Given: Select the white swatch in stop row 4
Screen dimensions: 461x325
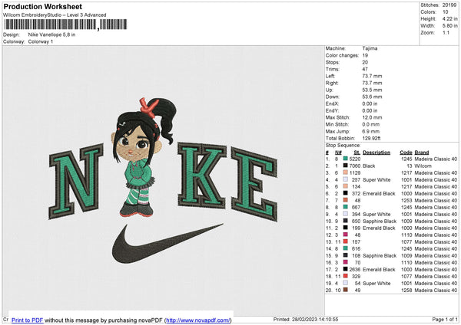Looking at the screenshot, I should pos(346,179).
